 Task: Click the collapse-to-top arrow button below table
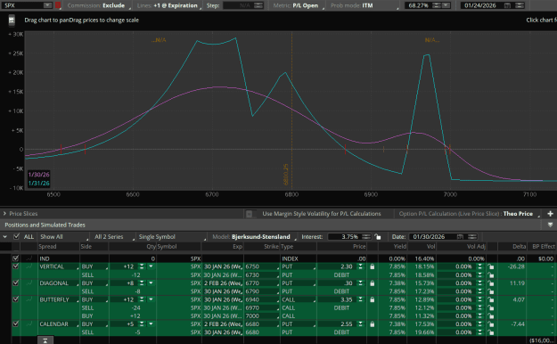tap(45, 340)
